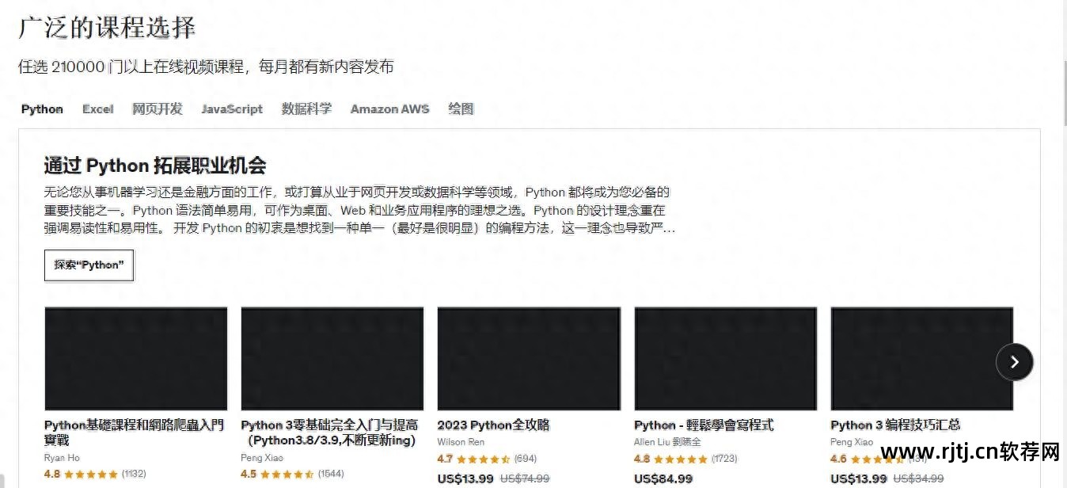Click the rating count (1723) link
Image resolution: width=1067 pixels, height=488 pixels.
point(724,459)
